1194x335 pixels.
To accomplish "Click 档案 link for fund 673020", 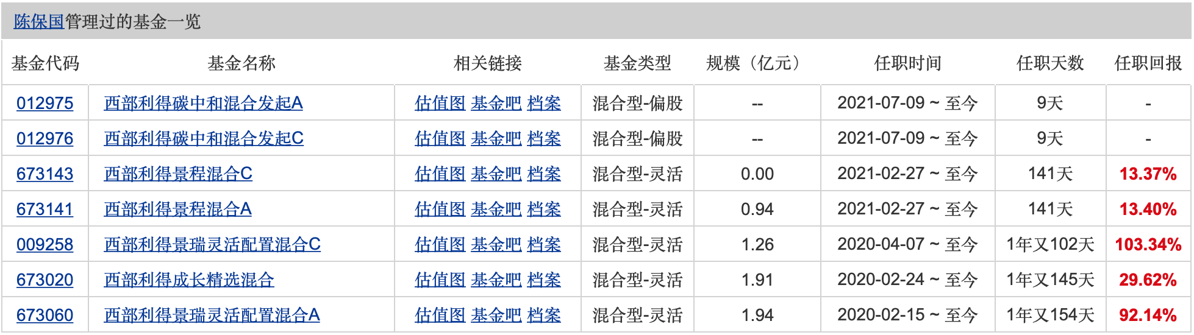I will [544, 280].
